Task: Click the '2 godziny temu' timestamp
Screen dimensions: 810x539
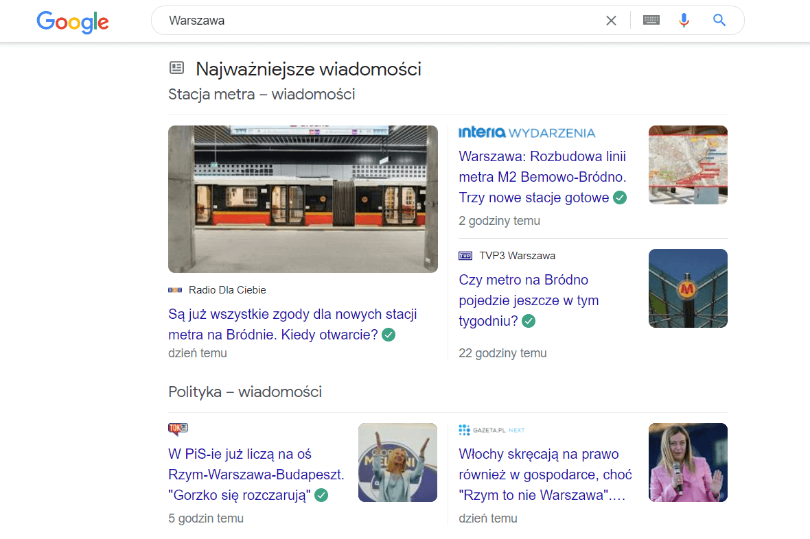Action: pyautogui.click(x=500, y=221)
